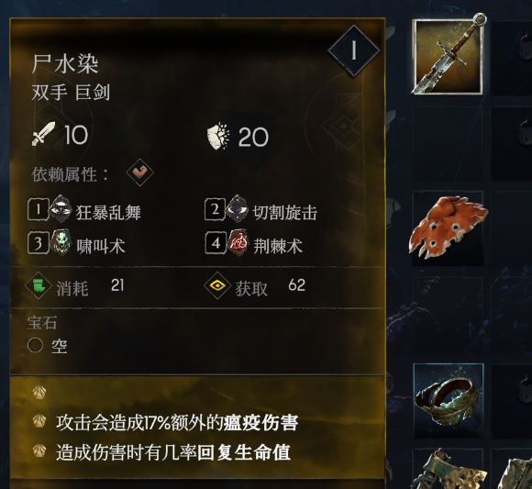The height and width of the screenshot is (489, 532).
Task: Click the 狂暴乱舞 skill icon
Action: point(61,207)
